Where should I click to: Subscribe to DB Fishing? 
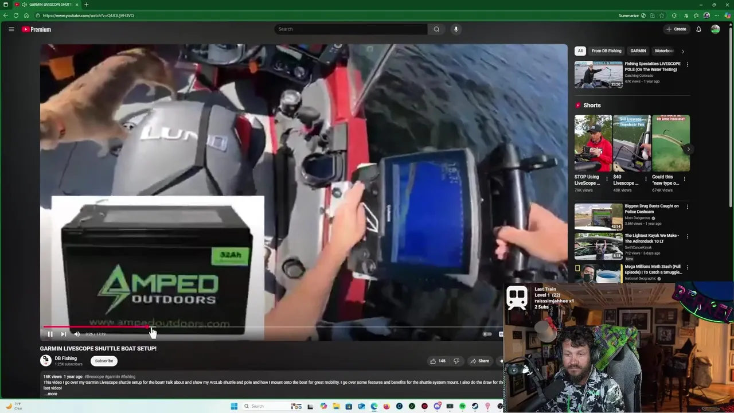(x=104, y=361)
